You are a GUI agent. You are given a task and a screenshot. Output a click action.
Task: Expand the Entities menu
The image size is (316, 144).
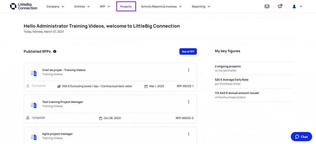(x=82, y=7)
